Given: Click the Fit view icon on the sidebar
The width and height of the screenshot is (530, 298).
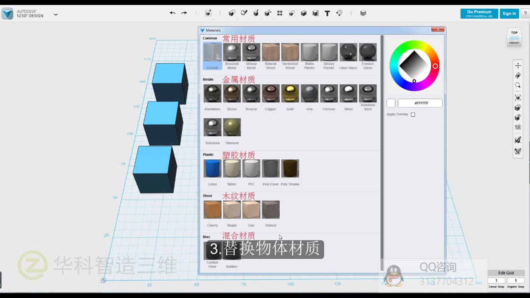Looking at the screenshot, I should (518, 97).
